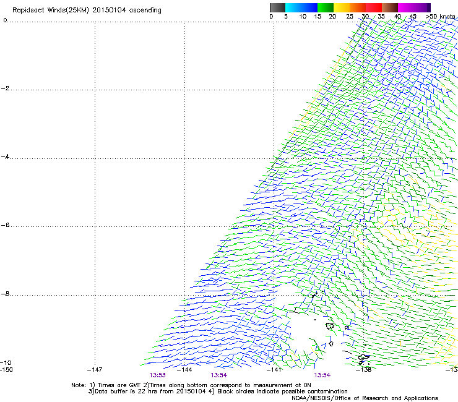Click the '13:54' time label left of -141
The width and height of the screenshot is (458, 402).
218,375
